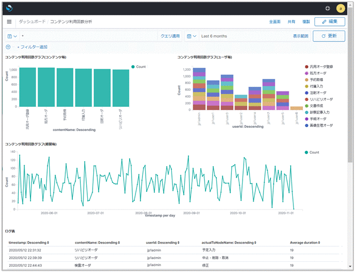Select 全画面 full screen menu item
This screenshot has height=272, width=355.
point(275,22)
